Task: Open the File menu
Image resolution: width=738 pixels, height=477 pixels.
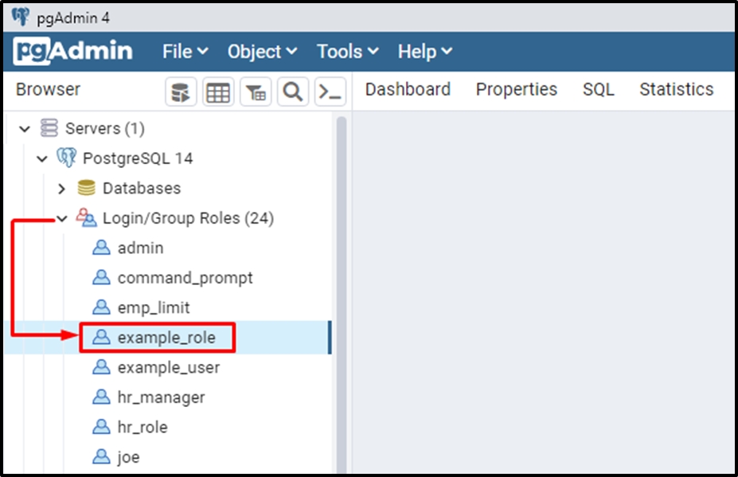Action: click(185, 52)
